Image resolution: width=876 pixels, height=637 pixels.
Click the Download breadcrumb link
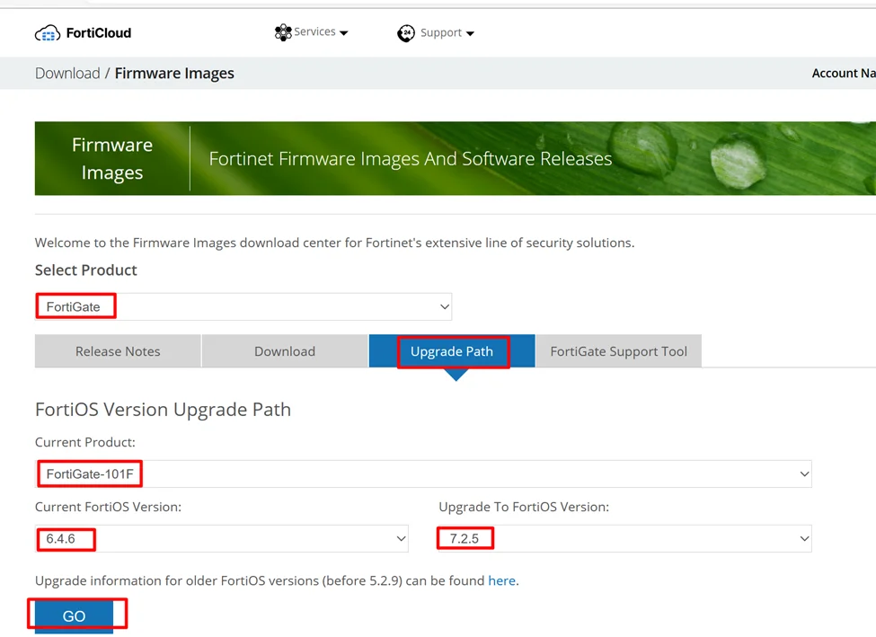pos(67,73)
